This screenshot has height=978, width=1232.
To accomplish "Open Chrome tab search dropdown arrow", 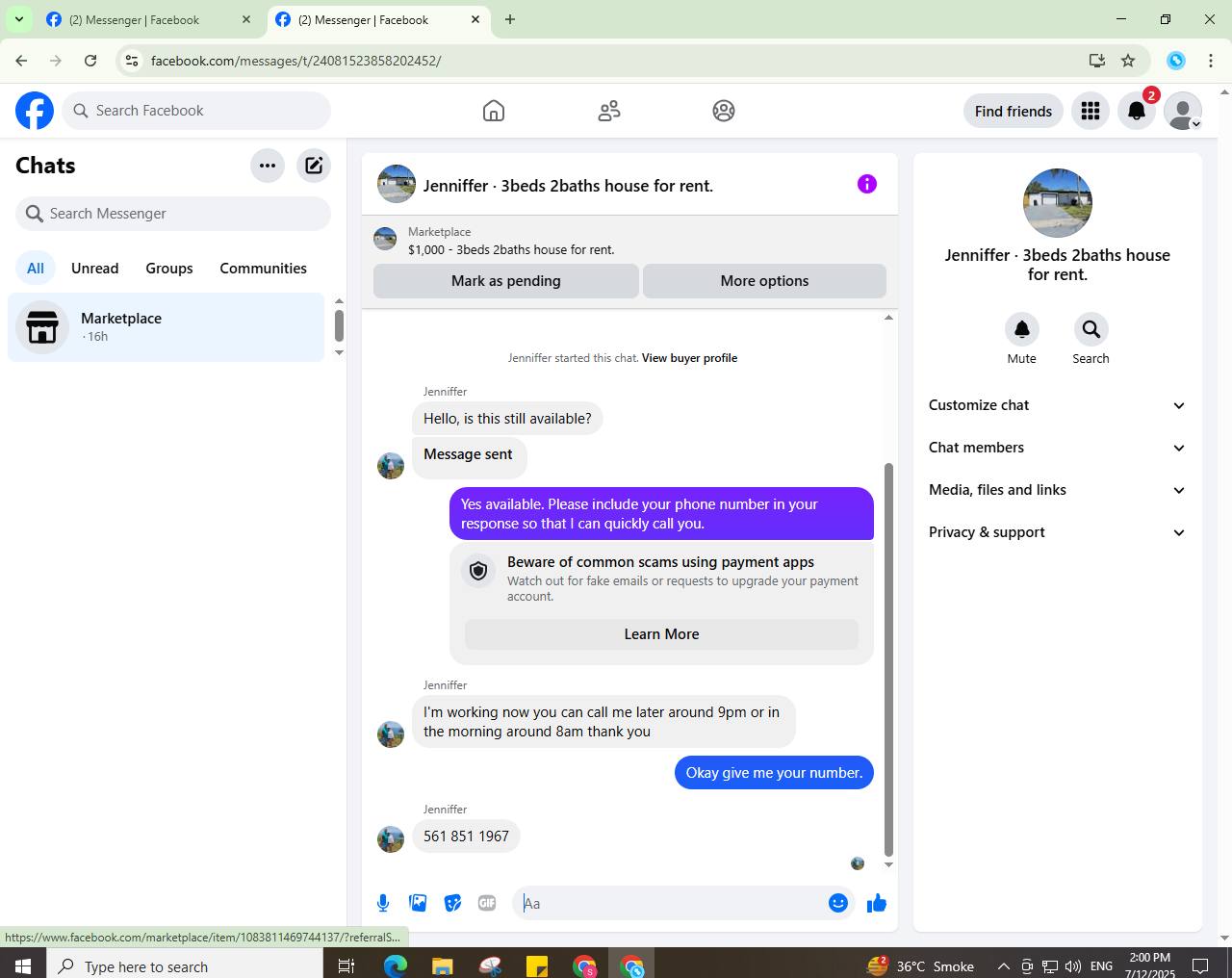I will pos(19,19).
